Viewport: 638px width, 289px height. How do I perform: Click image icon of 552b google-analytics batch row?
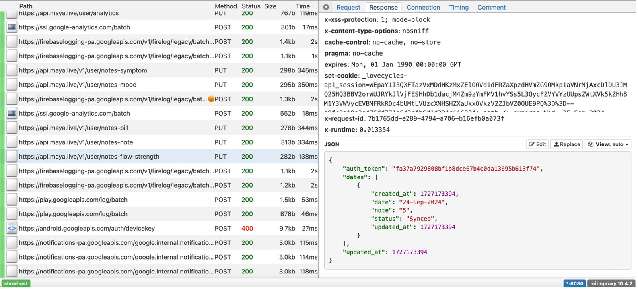coord(12,113)
